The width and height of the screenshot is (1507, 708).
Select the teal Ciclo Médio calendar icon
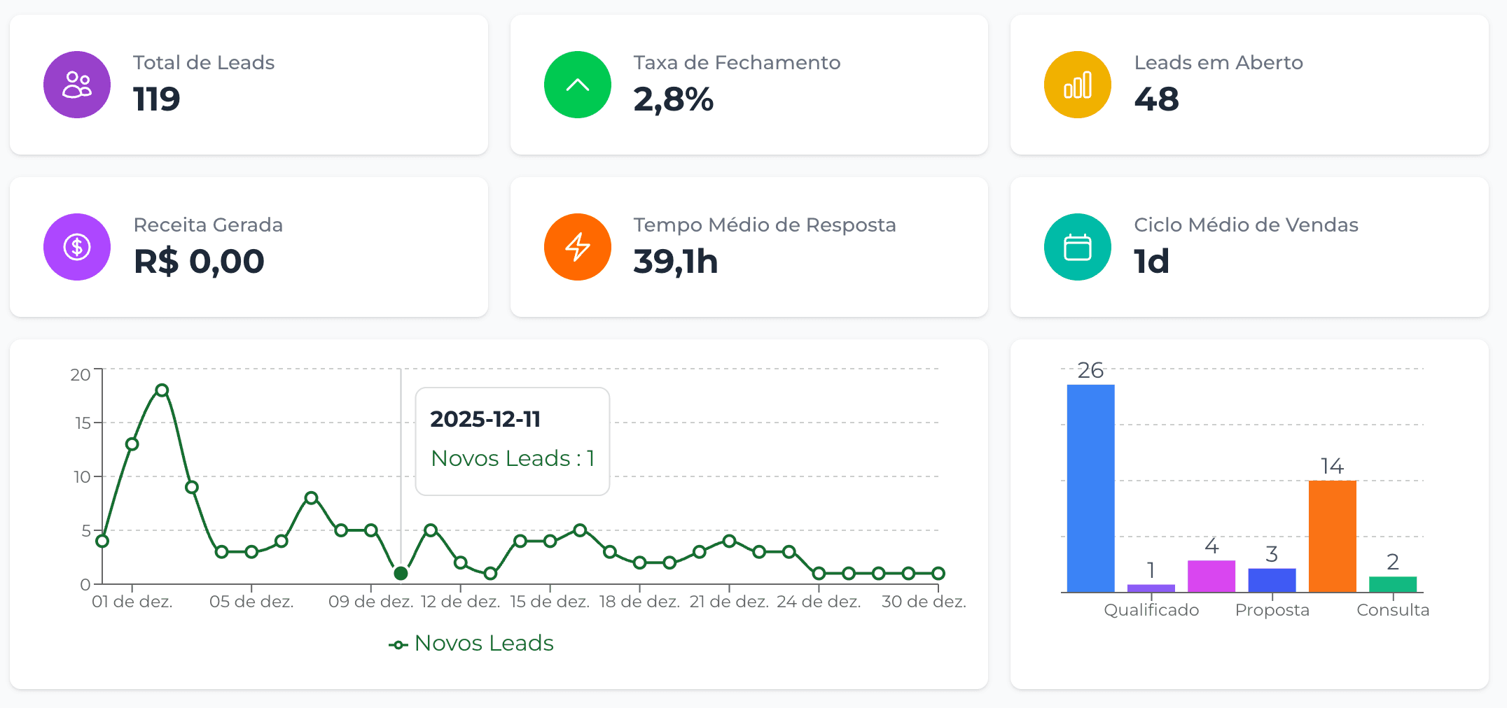click(x=1077, y=247)
